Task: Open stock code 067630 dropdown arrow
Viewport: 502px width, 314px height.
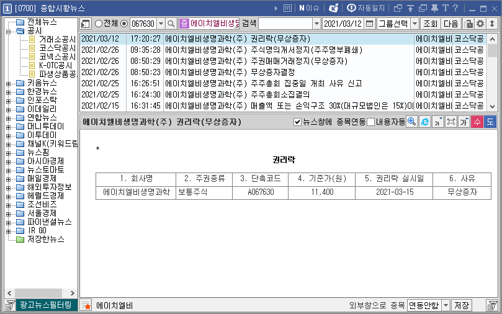Action: click(x=161, y=24)
